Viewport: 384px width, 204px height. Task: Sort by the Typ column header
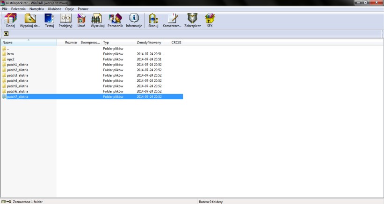pyautogui.click(x=118, y=43)
